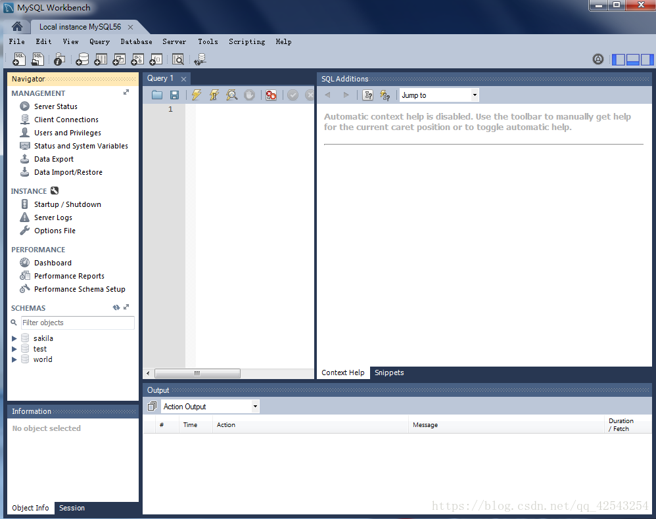
Task: Reconnect to DBMS toolbar icon
Action: pyautogui.click(x=200, y=59)
